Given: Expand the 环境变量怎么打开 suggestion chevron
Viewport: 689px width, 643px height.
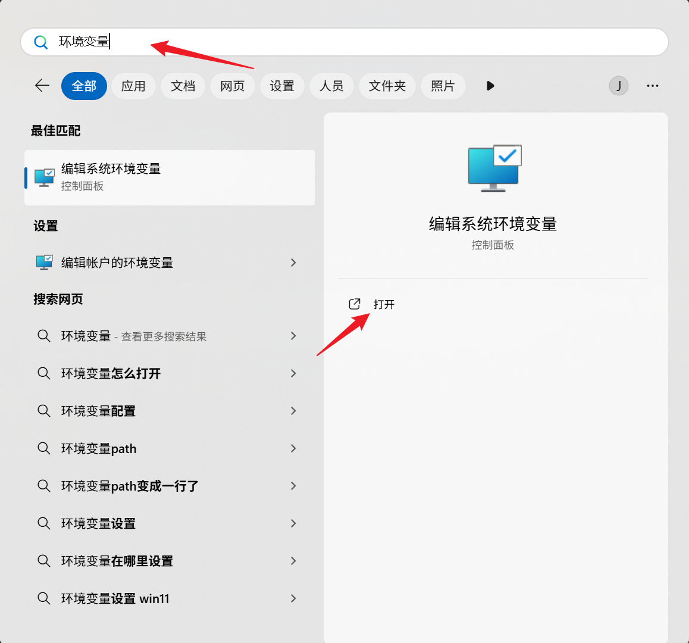Looking at the screenshot, I should [293, 373].
